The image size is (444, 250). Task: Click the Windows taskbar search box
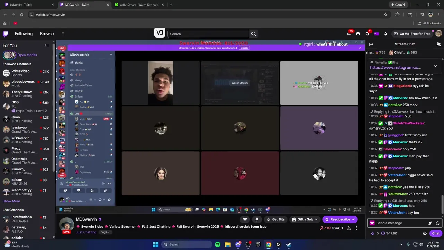187,244
